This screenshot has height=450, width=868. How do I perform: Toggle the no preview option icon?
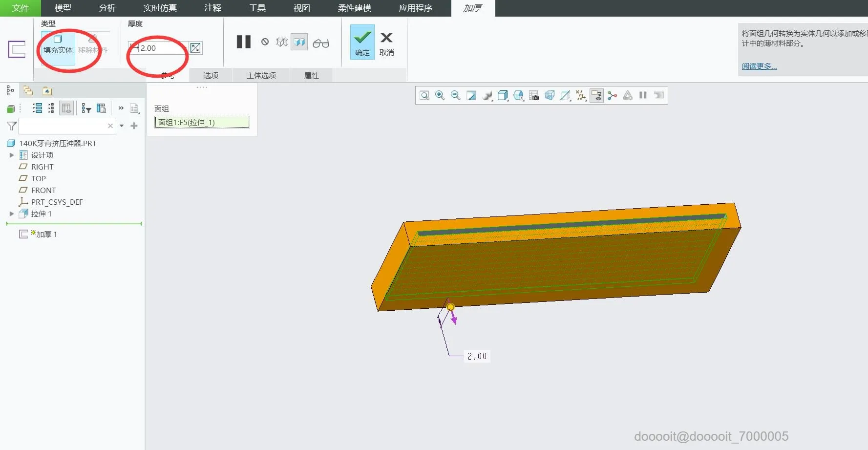click(265, 42)
